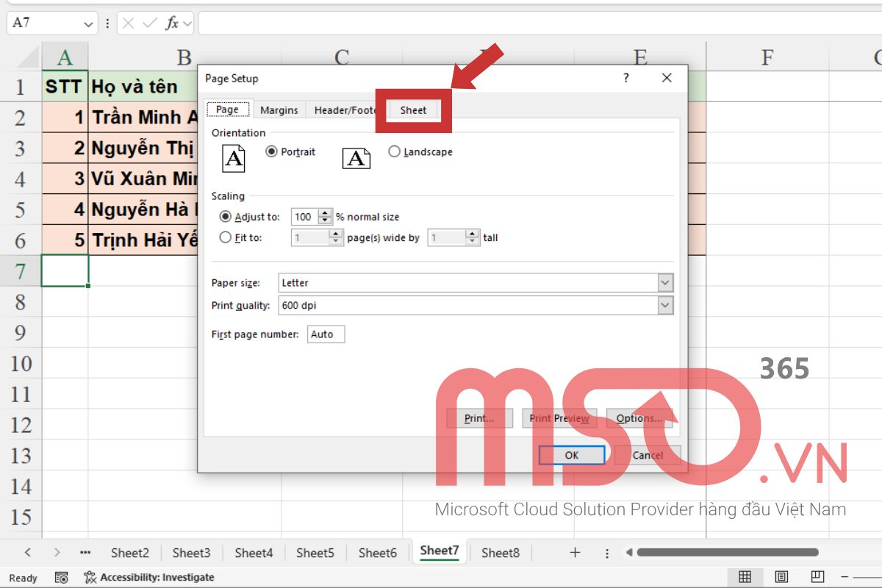Select column A header

pos(65,57)
